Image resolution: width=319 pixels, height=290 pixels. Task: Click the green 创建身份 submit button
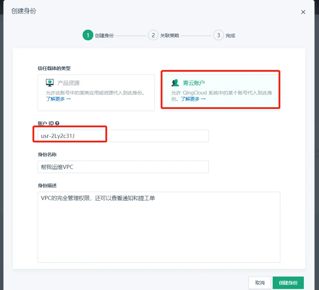point(288,282)
